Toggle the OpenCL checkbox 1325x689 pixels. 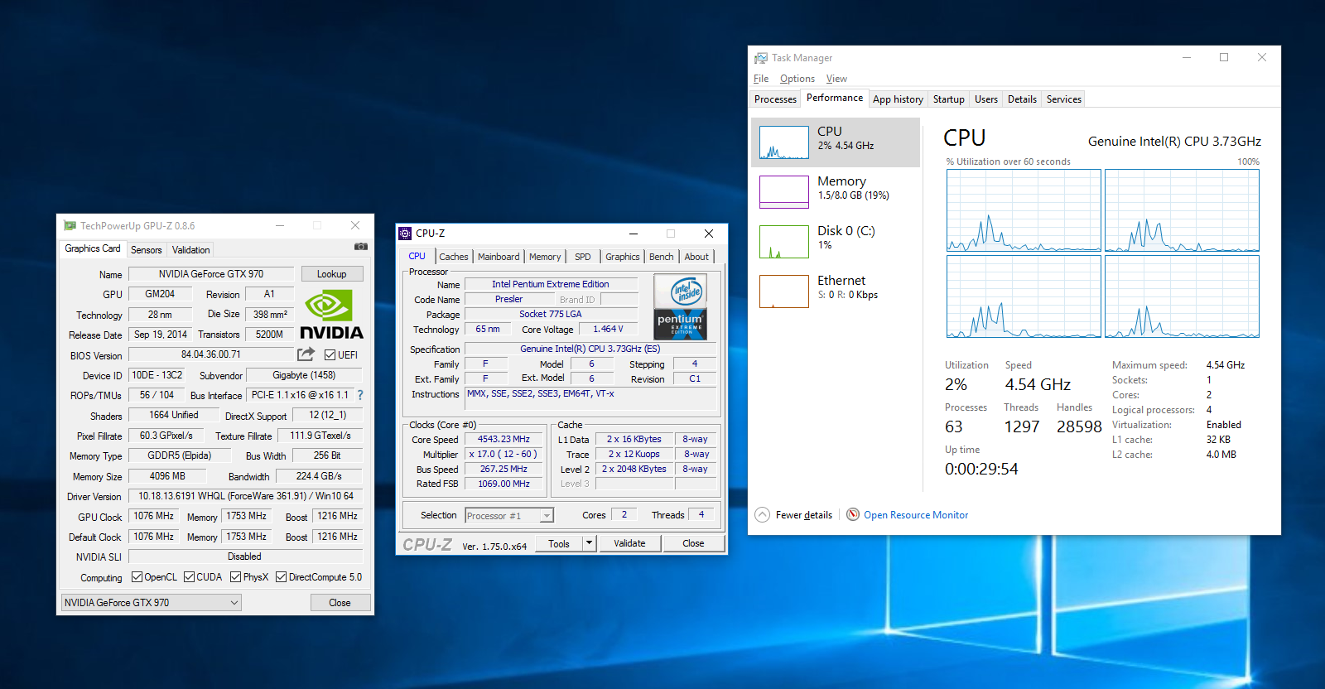(137, 577)
